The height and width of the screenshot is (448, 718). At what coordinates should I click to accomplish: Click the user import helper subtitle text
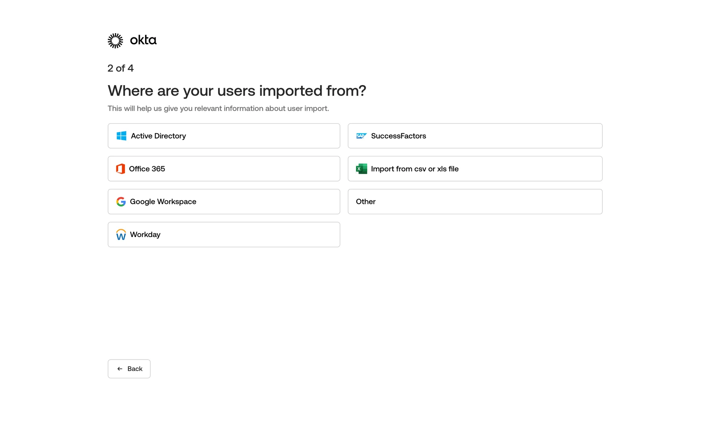pos(218,109)
